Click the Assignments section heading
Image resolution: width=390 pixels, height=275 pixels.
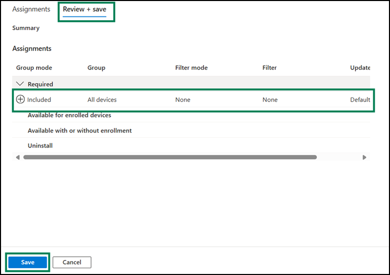click(32, 48)
